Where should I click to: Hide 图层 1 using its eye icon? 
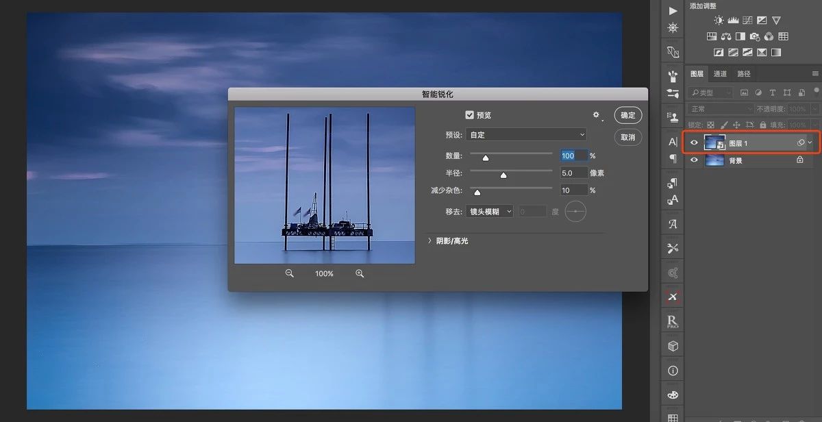694,142
